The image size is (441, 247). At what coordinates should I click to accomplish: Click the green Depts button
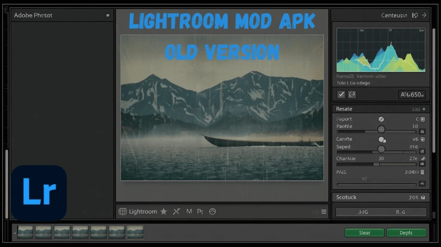407,233
